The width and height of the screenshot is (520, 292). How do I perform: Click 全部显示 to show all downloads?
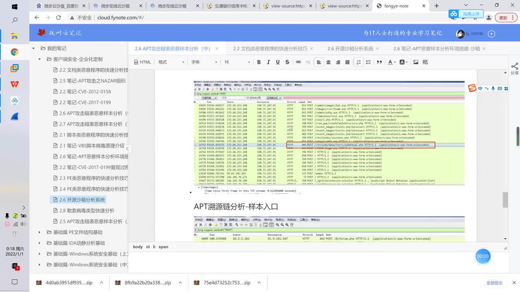click(494, 283)
